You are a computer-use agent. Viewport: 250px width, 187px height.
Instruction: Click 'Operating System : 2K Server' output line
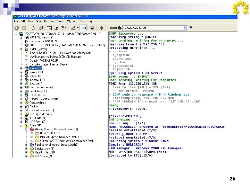pyautogui.click(x=135, y=73)
